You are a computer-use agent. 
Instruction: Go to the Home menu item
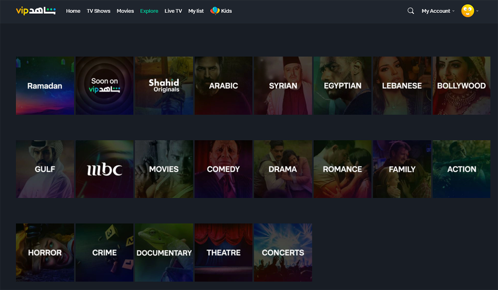[73, 11]
